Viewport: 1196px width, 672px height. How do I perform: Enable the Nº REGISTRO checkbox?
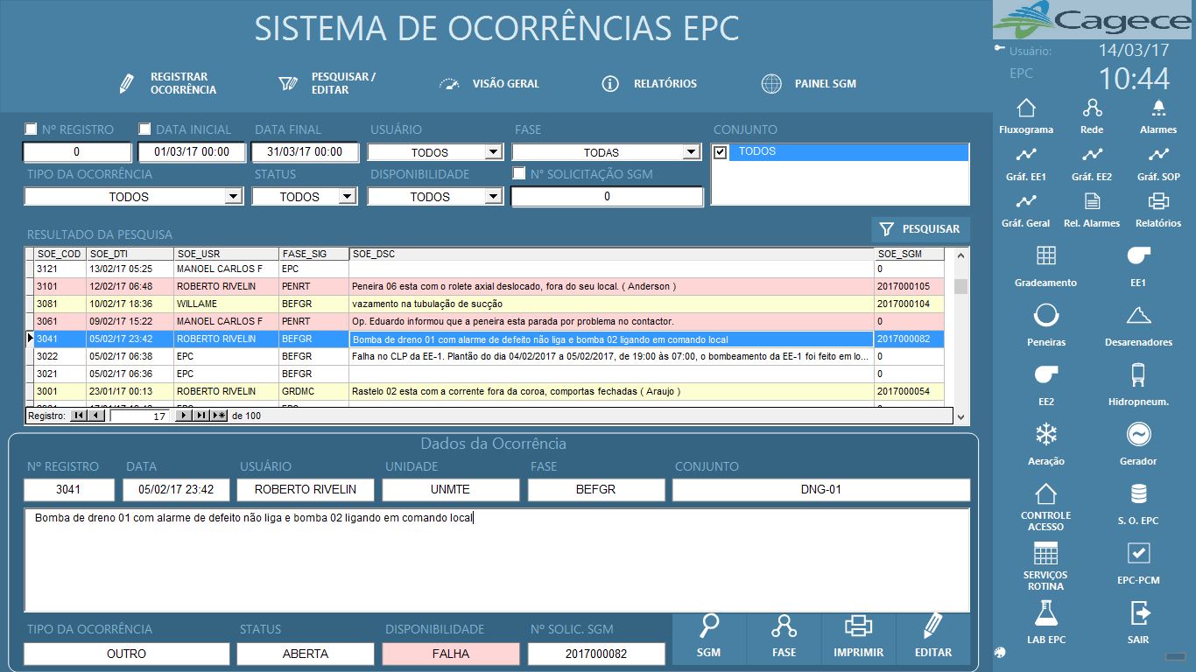(x=31, y=129)
